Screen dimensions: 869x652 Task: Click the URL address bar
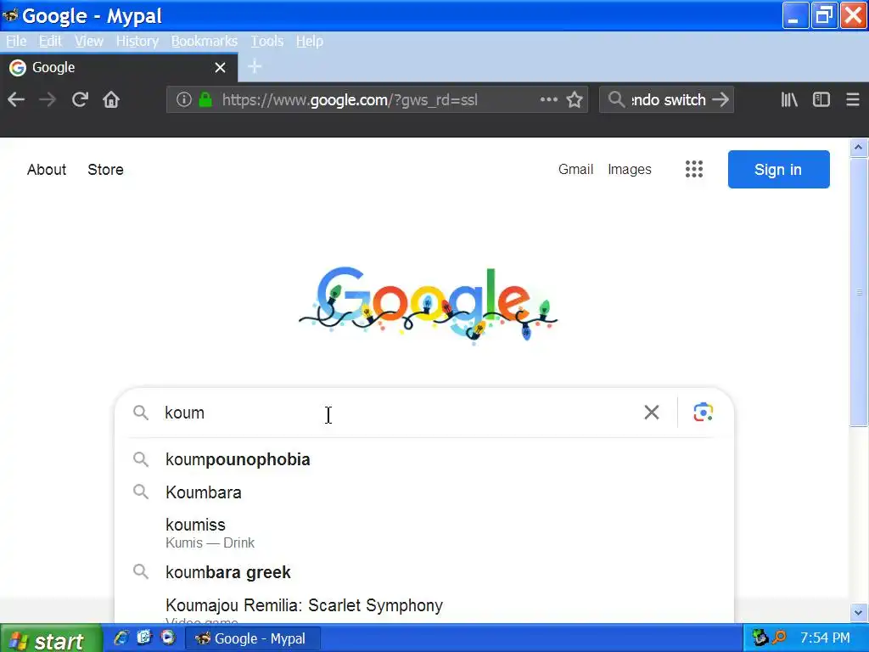click(x=377, y=100)
